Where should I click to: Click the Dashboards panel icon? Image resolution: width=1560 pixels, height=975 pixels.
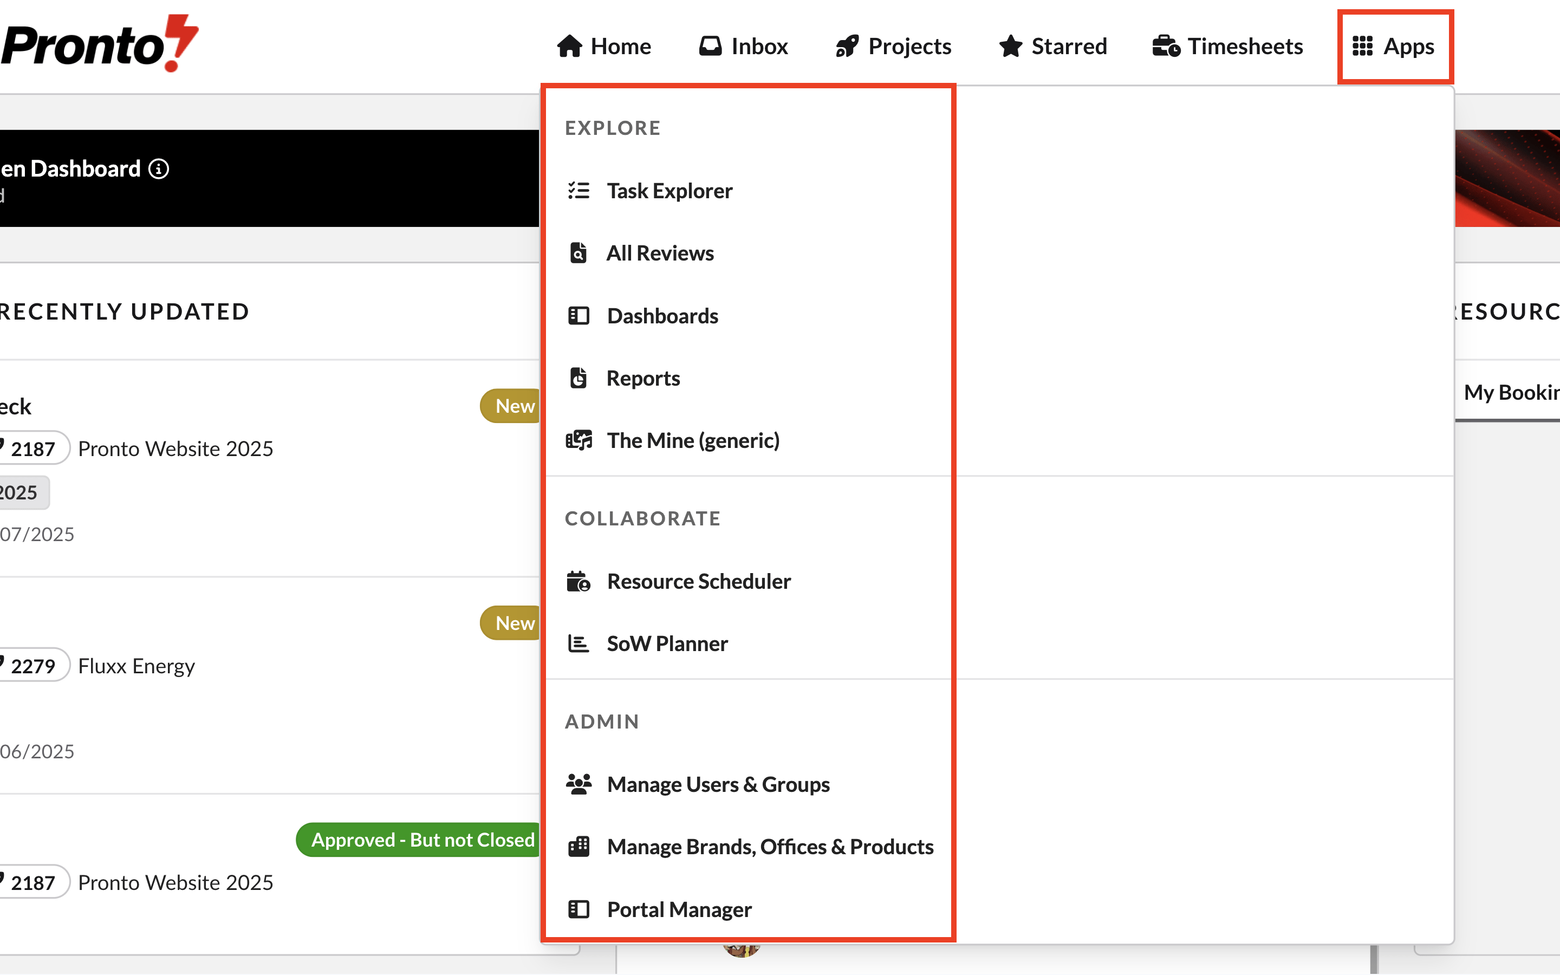pyautogui.click(x=578, y=316)
